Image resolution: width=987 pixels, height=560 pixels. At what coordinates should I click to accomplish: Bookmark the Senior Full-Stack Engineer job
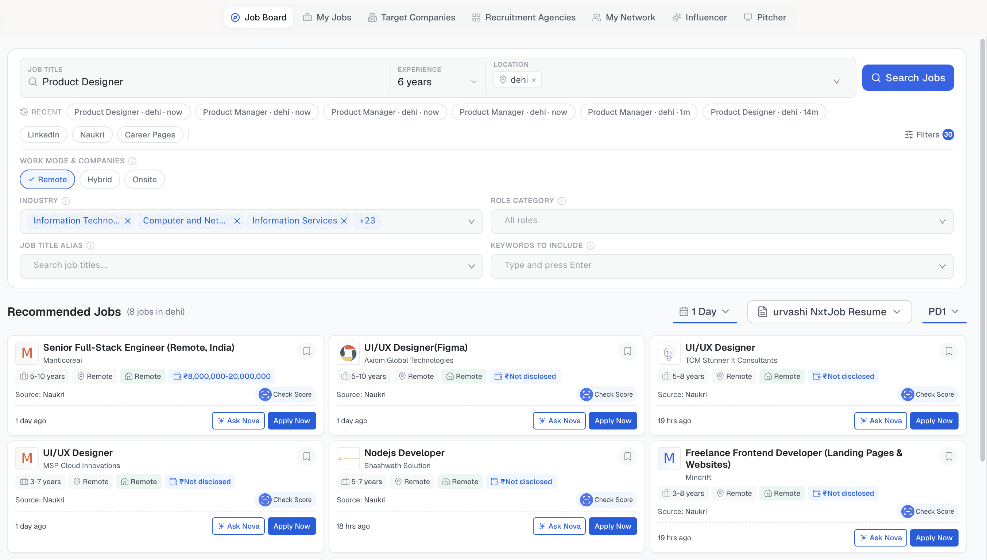(306, 351)
